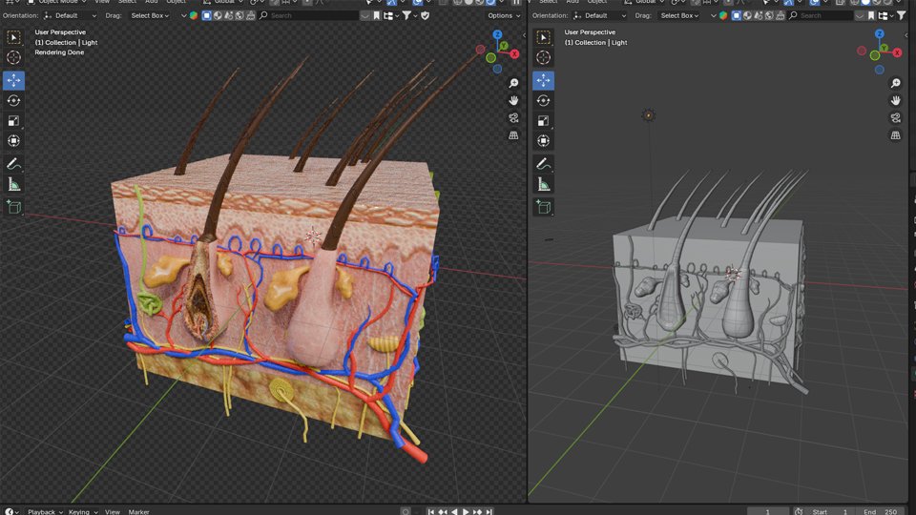Click the Add Cube tool in right viewport

[x=543, y=206]
